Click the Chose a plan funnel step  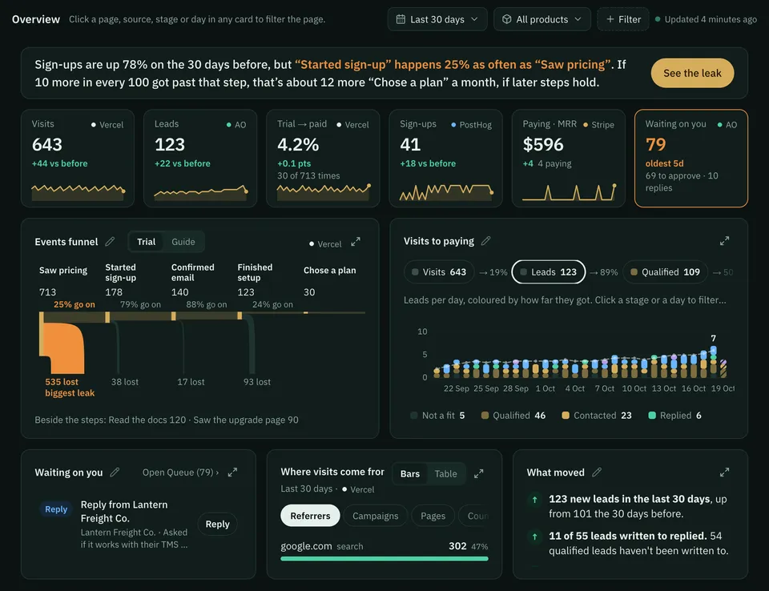329,270
